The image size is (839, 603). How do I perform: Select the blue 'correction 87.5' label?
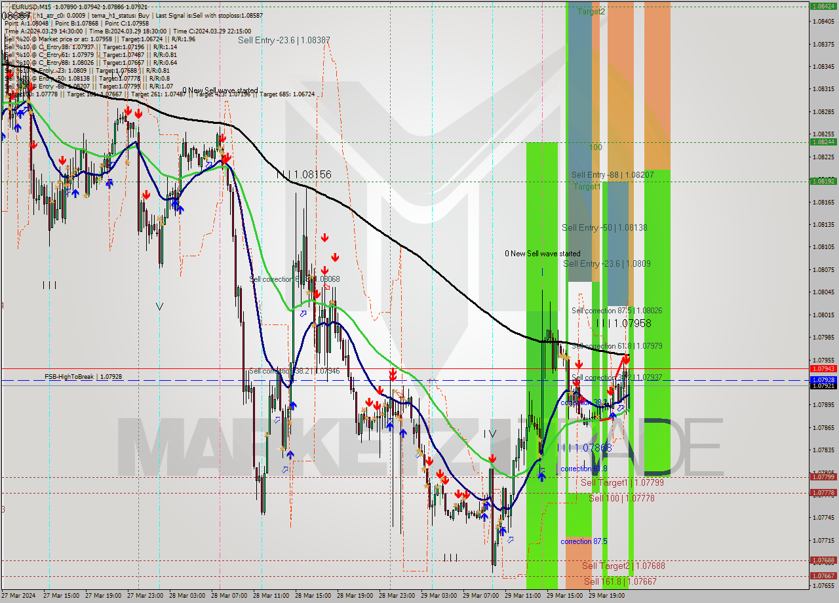coord(583,541)
